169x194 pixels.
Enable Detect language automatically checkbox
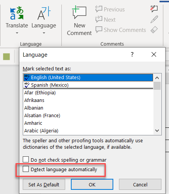(x=26, y=169)
